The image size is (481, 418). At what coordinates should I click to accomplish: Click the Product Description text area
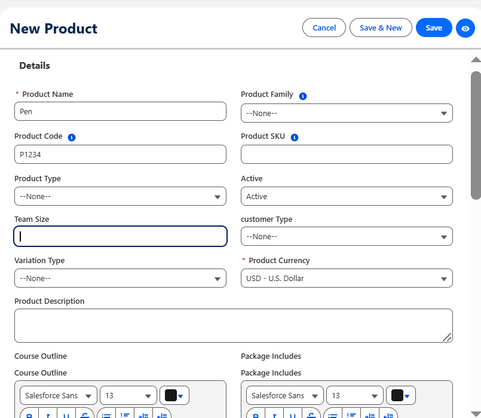click(234, 326)
